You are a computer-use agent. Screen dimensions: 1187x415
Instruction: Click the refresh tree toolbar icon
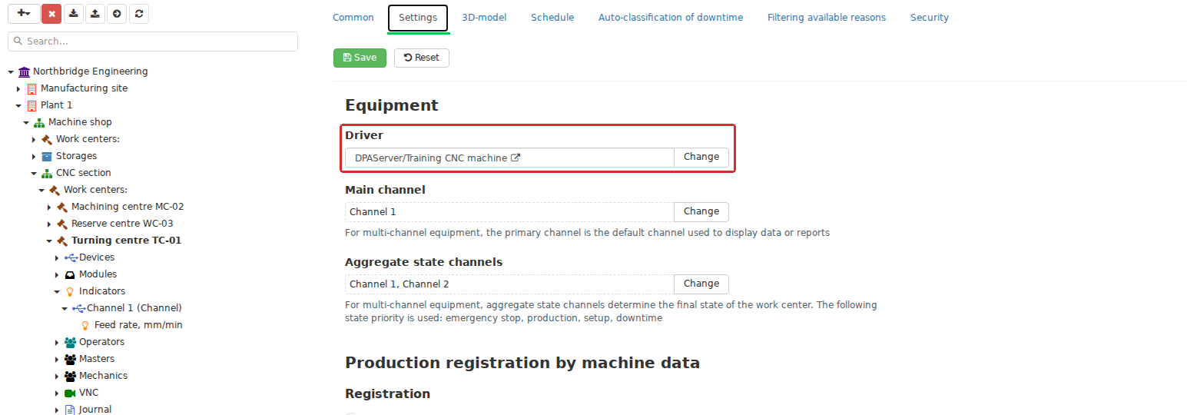click(x=139, y=14)
